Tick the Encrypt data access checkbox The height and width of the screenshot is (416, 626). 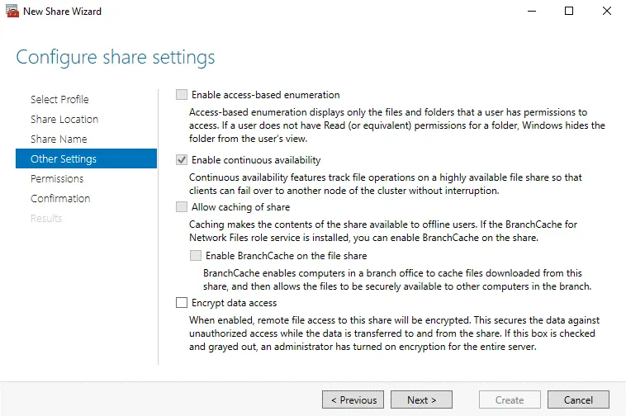182,303
